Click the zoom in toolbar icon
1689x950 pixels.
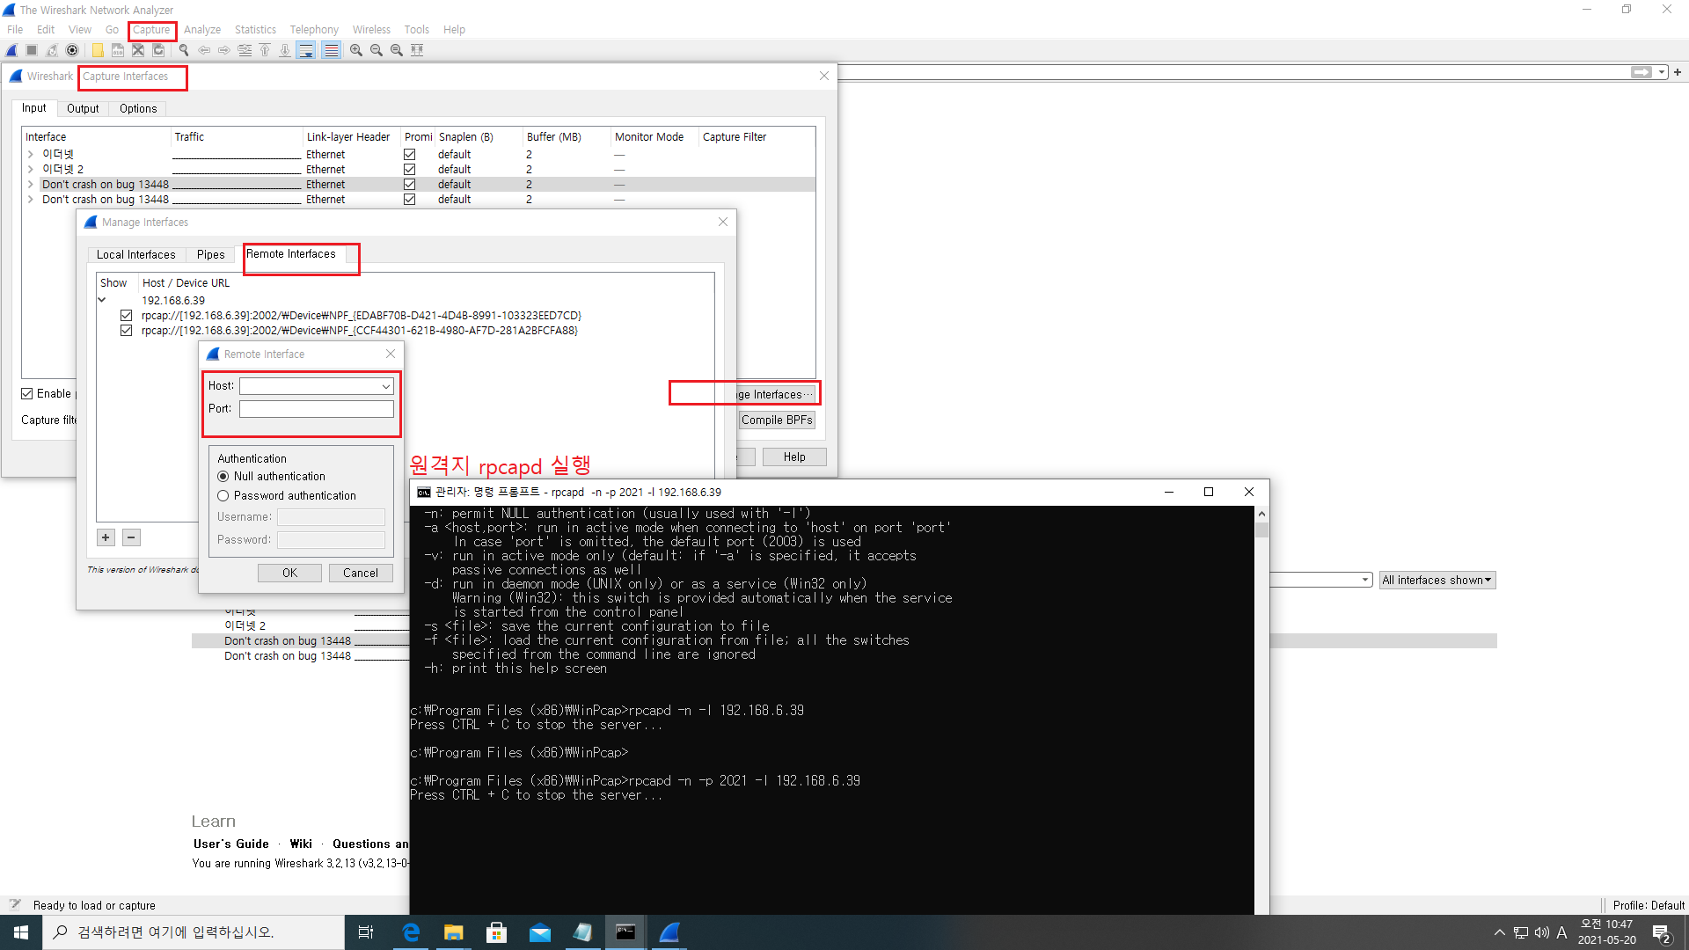point(356,50)
